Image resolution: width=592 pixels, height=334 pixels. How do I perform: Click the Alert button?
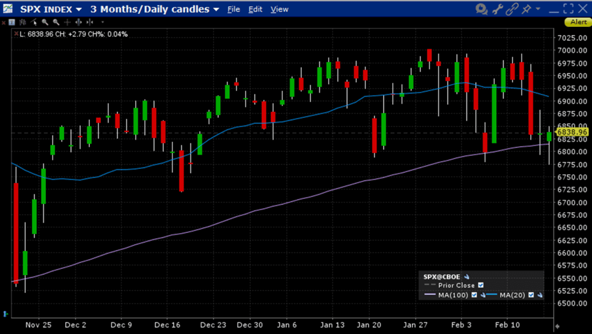click(x=578, y=22)
